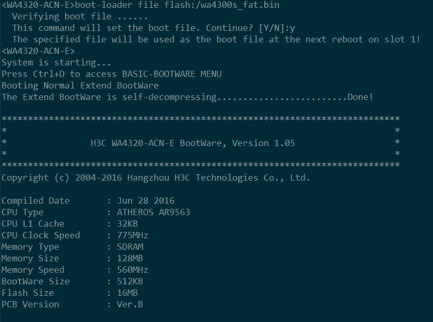Click the empty <WA4320-ACN-E> prompt line
Screen dimensions: 433x322
point(38,51)
